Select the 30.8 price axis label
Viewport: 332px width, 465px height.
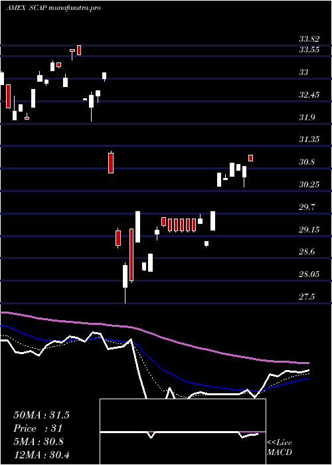(307, 162)
